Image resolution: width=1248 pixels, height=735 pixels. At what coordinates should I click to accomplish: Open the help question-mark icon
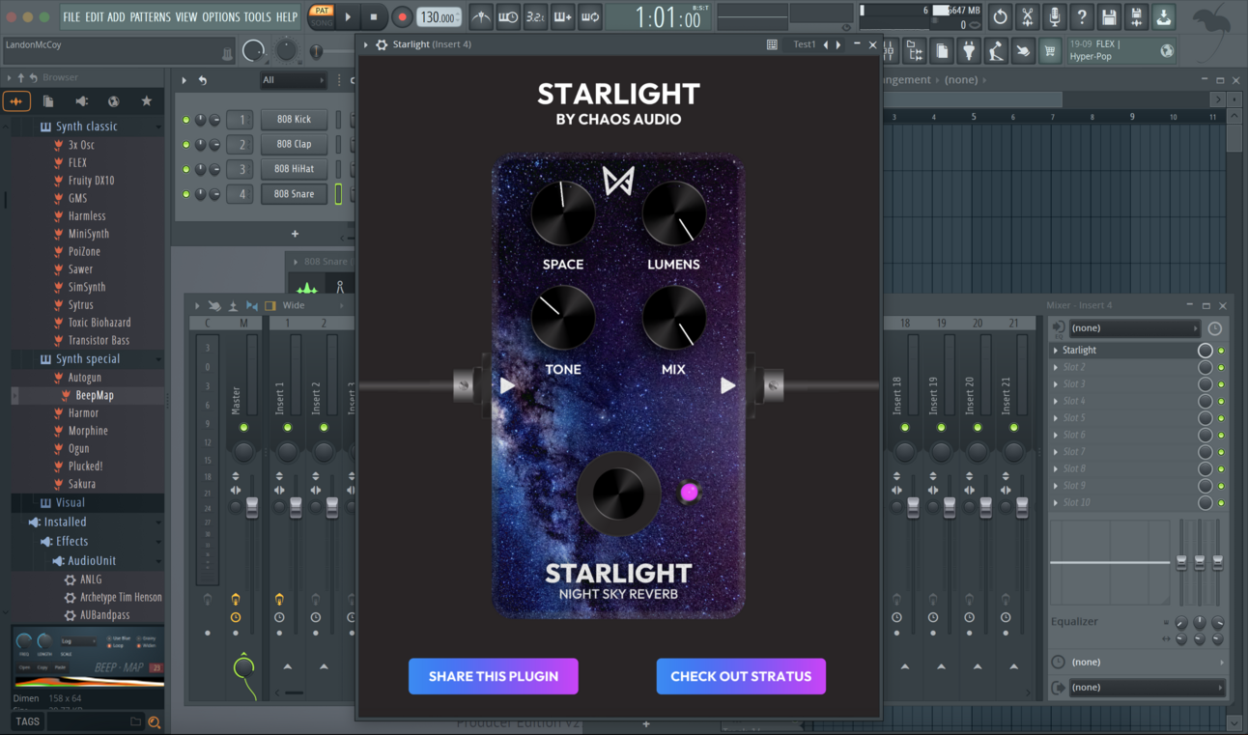point(1081,16)
